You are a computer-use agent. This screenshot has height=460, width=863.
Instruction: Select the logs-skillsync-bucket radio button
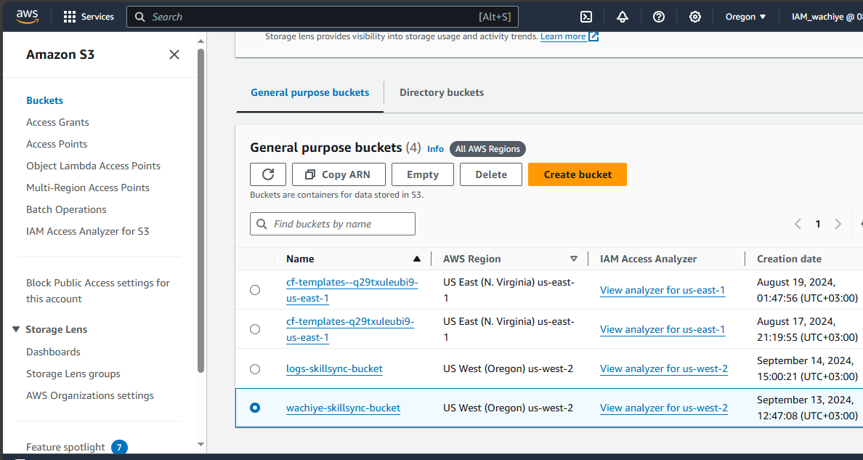coord(255,368)
